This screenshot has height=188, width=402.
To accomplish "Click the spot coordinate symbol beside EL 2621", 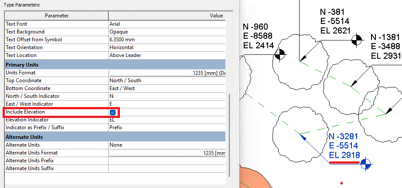I will 357,40.
